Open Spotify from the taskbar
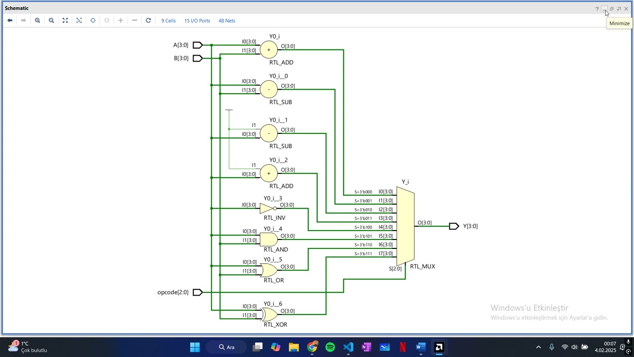 tap(330, 347)
